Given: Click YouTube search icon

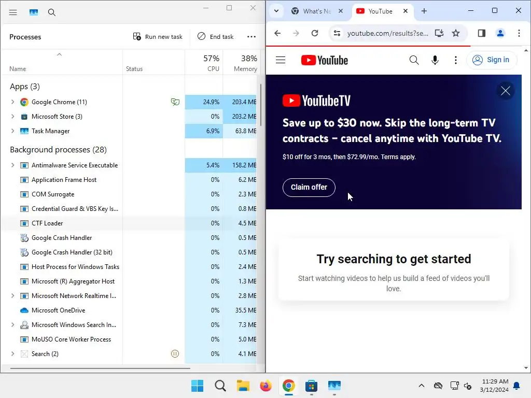Looking at the screenshot, I should (414, 60).
